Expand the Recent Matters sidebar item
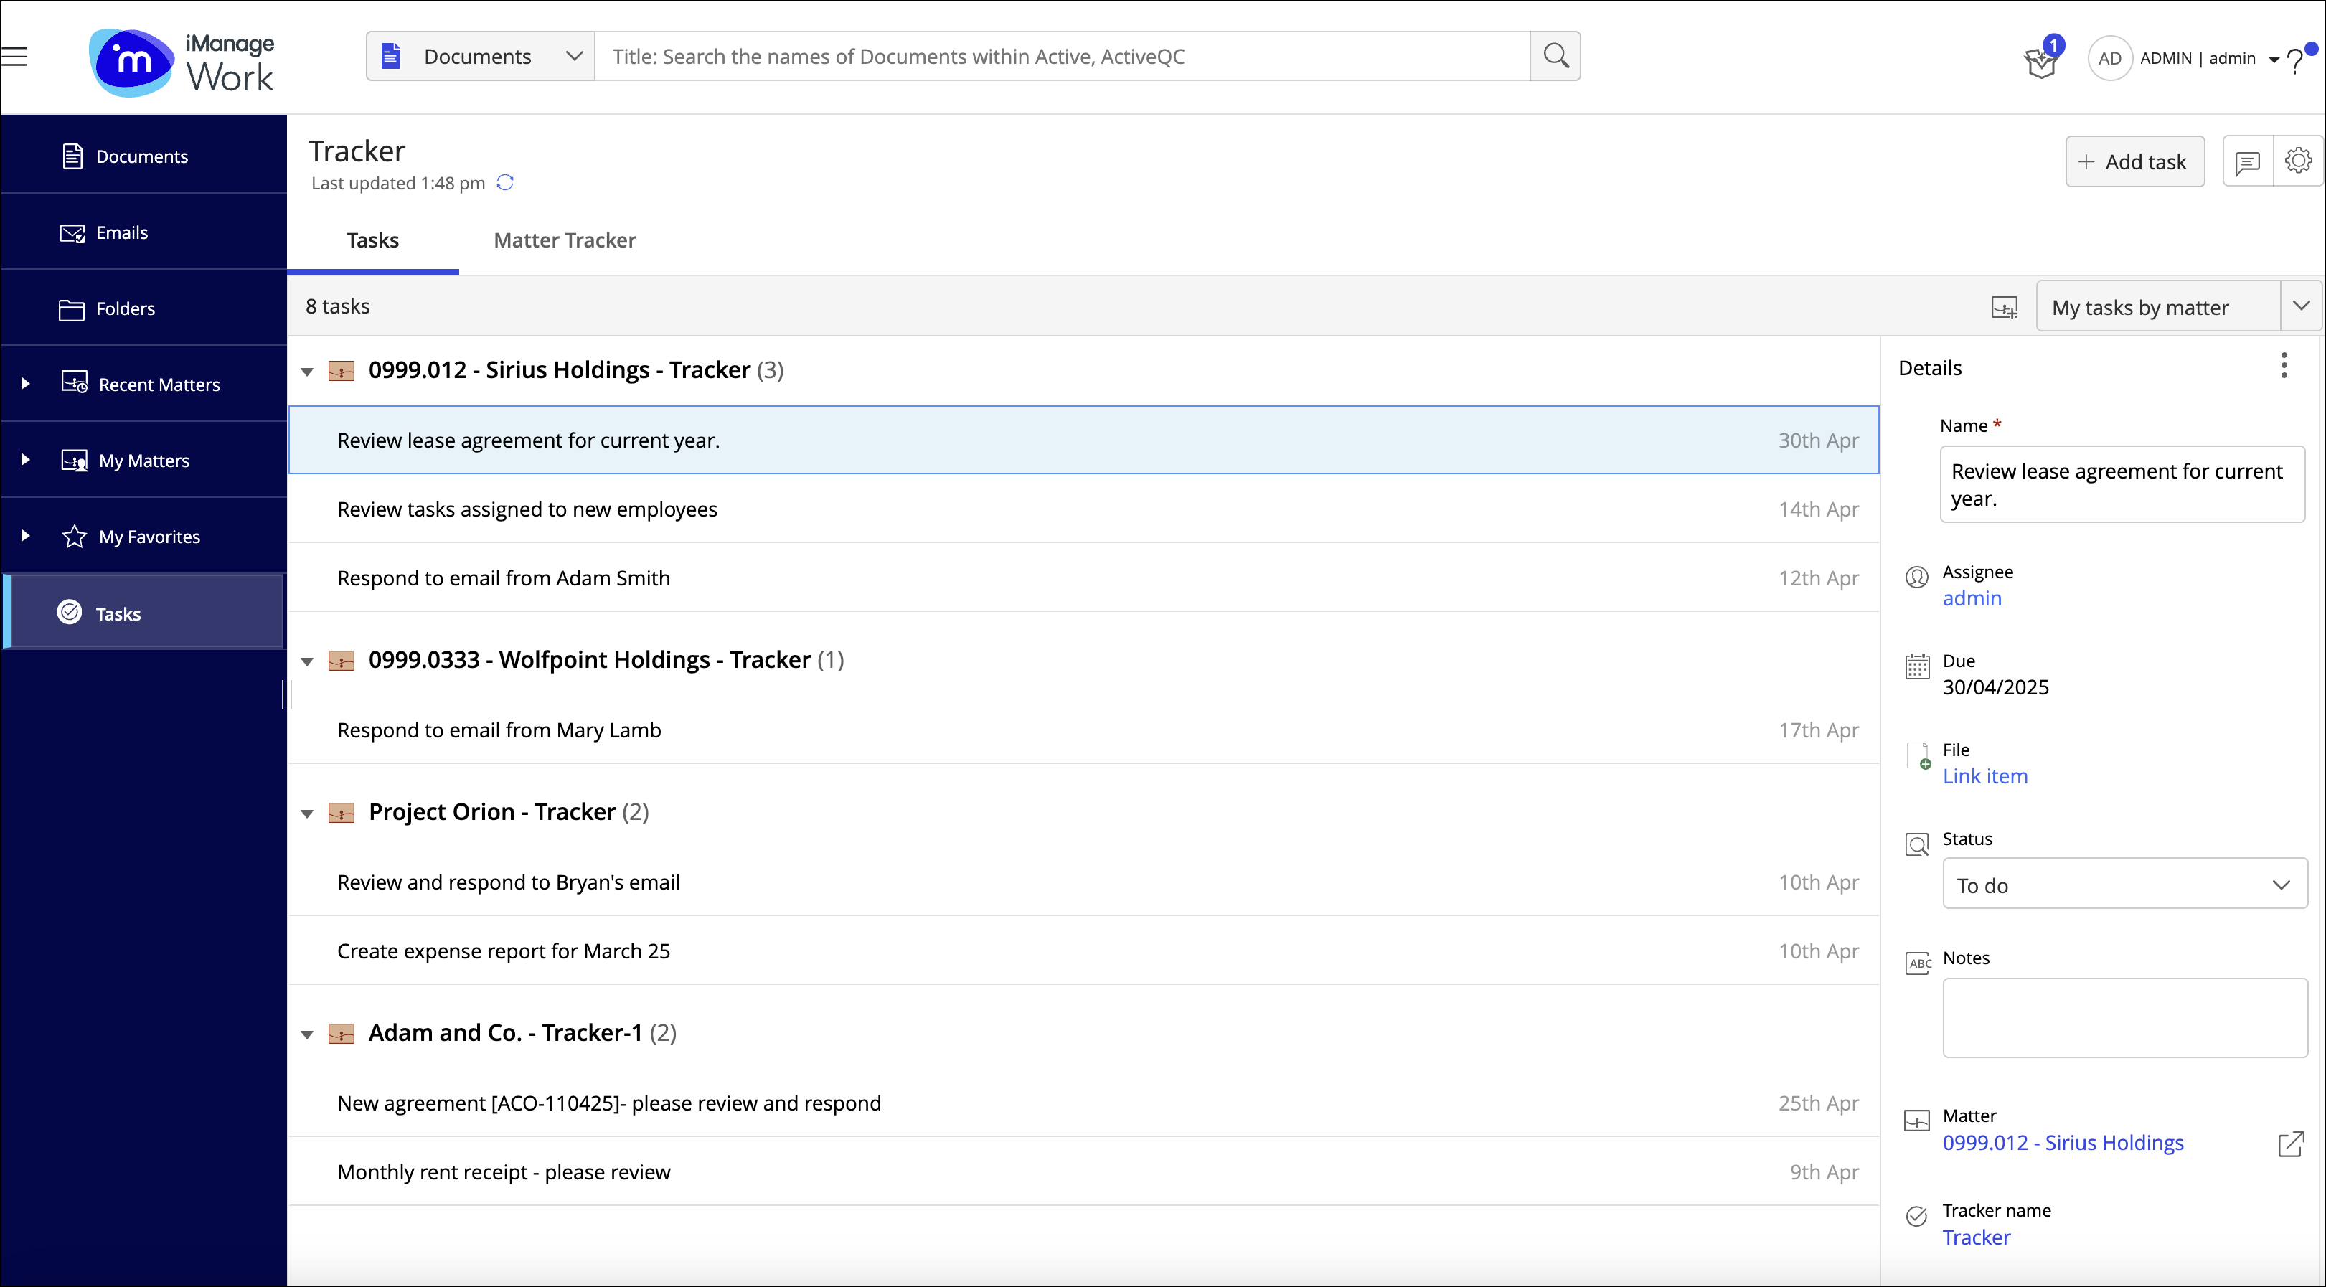Screen dimensions: 2326x1287 pyautogui.click(x=25, y=384)
